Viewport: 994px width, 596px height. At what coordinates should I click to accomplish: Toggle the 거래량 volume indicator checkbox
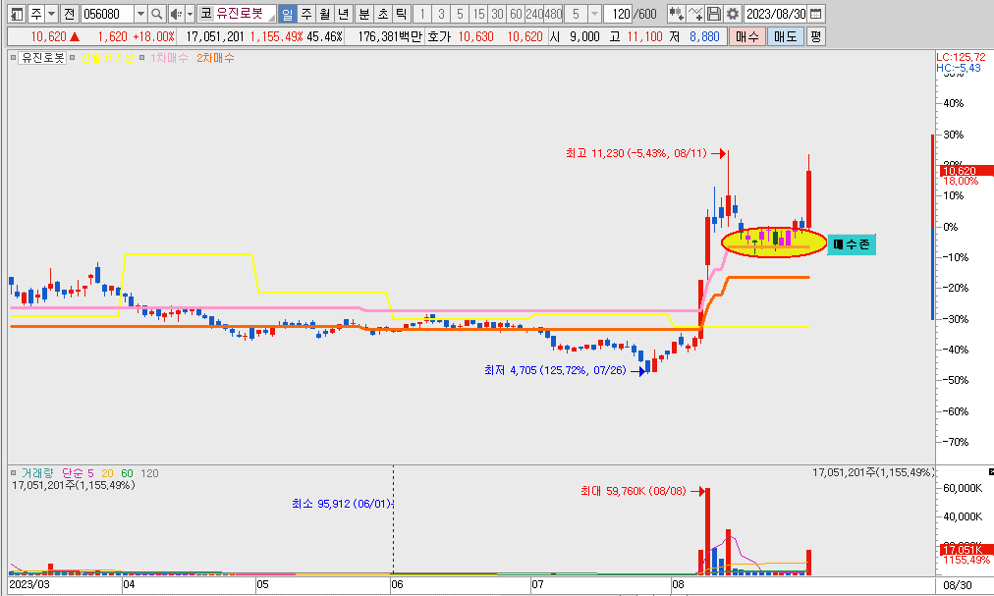pyautogui.click(x=15, y=473)
